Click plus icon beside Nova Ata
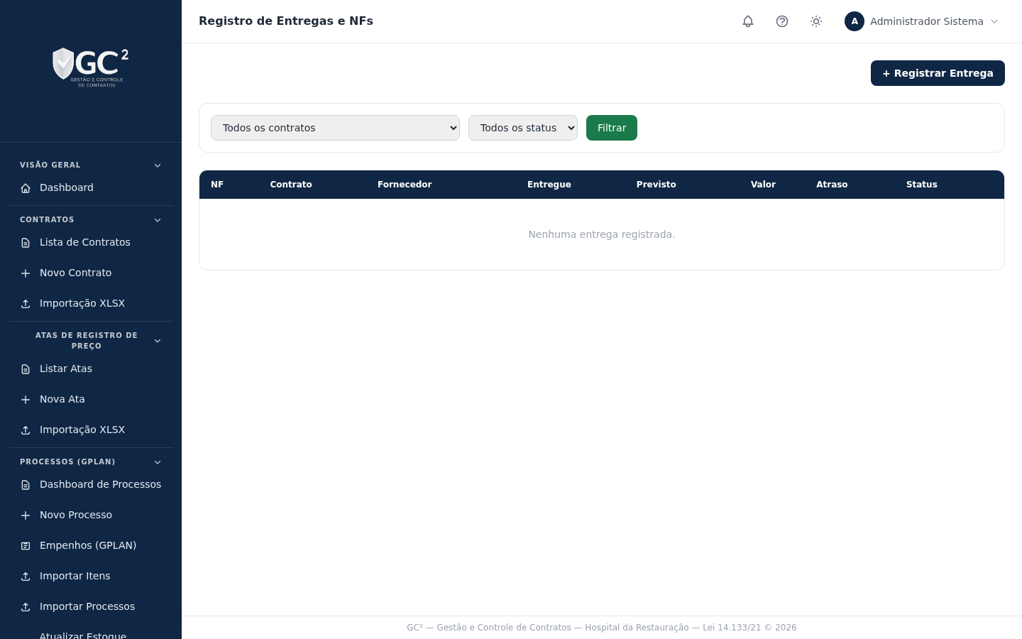 (26, 400)
